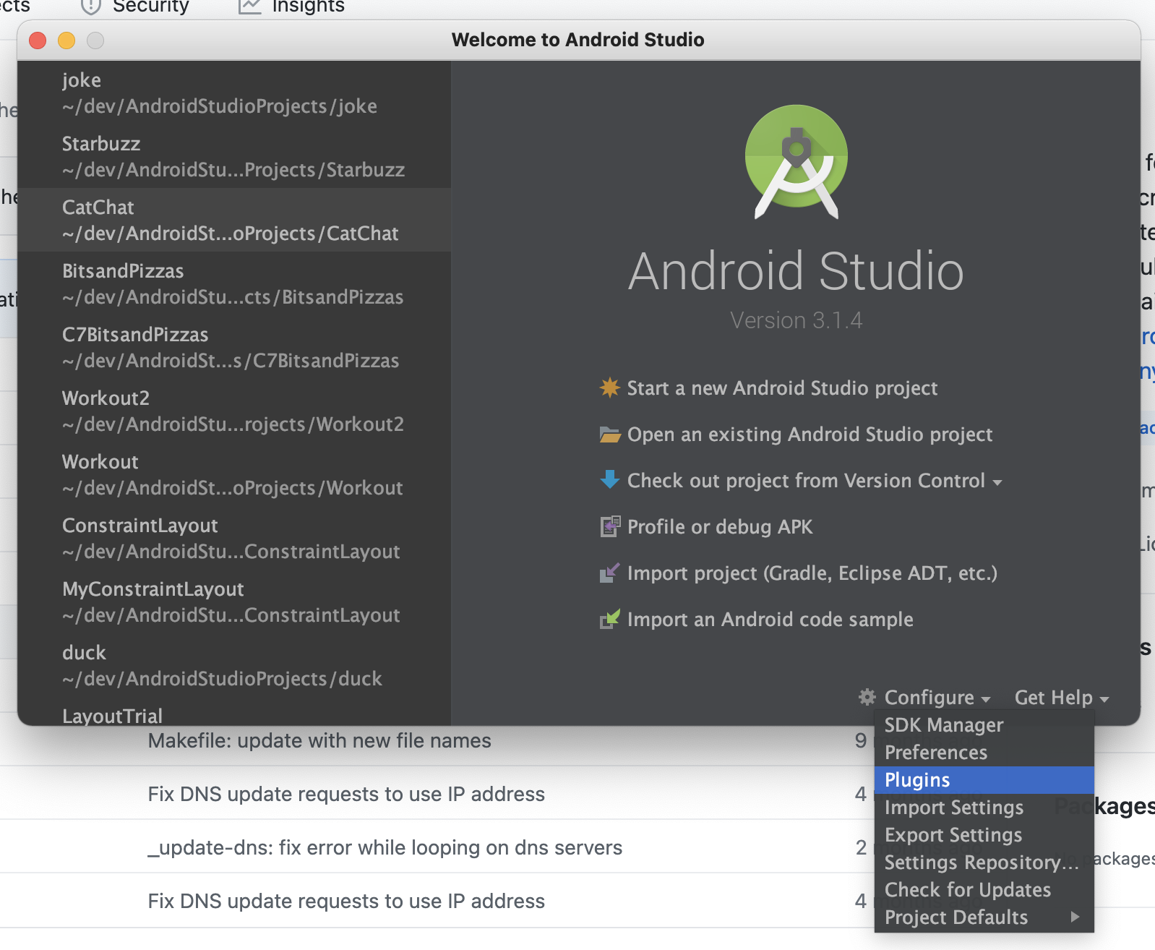Choose Export Settings menu item
1155x950 pixels.
984,835
